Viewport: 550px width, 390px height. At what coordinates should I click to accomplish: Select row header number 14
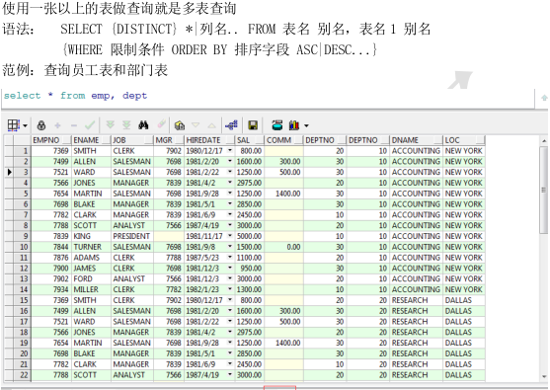point(22,289)
